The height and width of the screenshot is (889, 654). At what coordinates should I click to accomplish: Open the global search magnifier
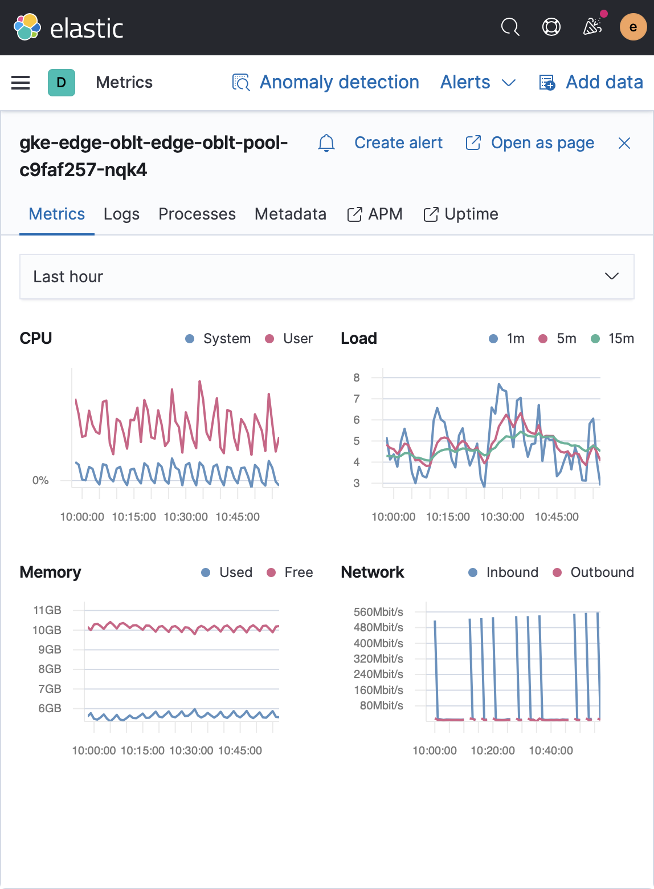click(510, 27)
